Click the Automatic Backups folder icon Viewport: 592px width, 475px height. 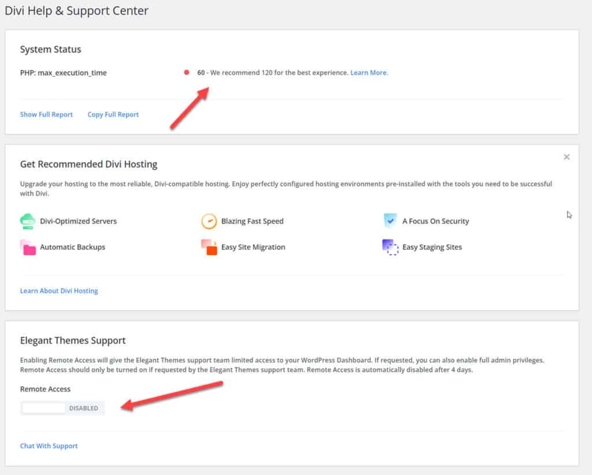point(28,247)
